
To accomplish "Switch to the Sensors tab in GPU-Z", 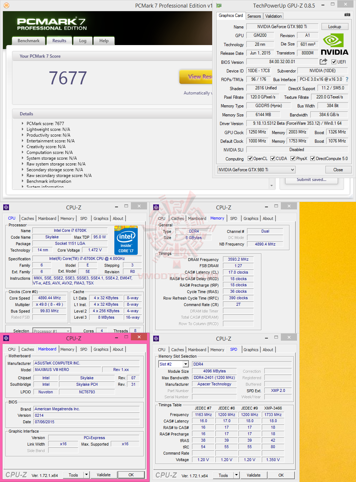I will tap(254, 16).
